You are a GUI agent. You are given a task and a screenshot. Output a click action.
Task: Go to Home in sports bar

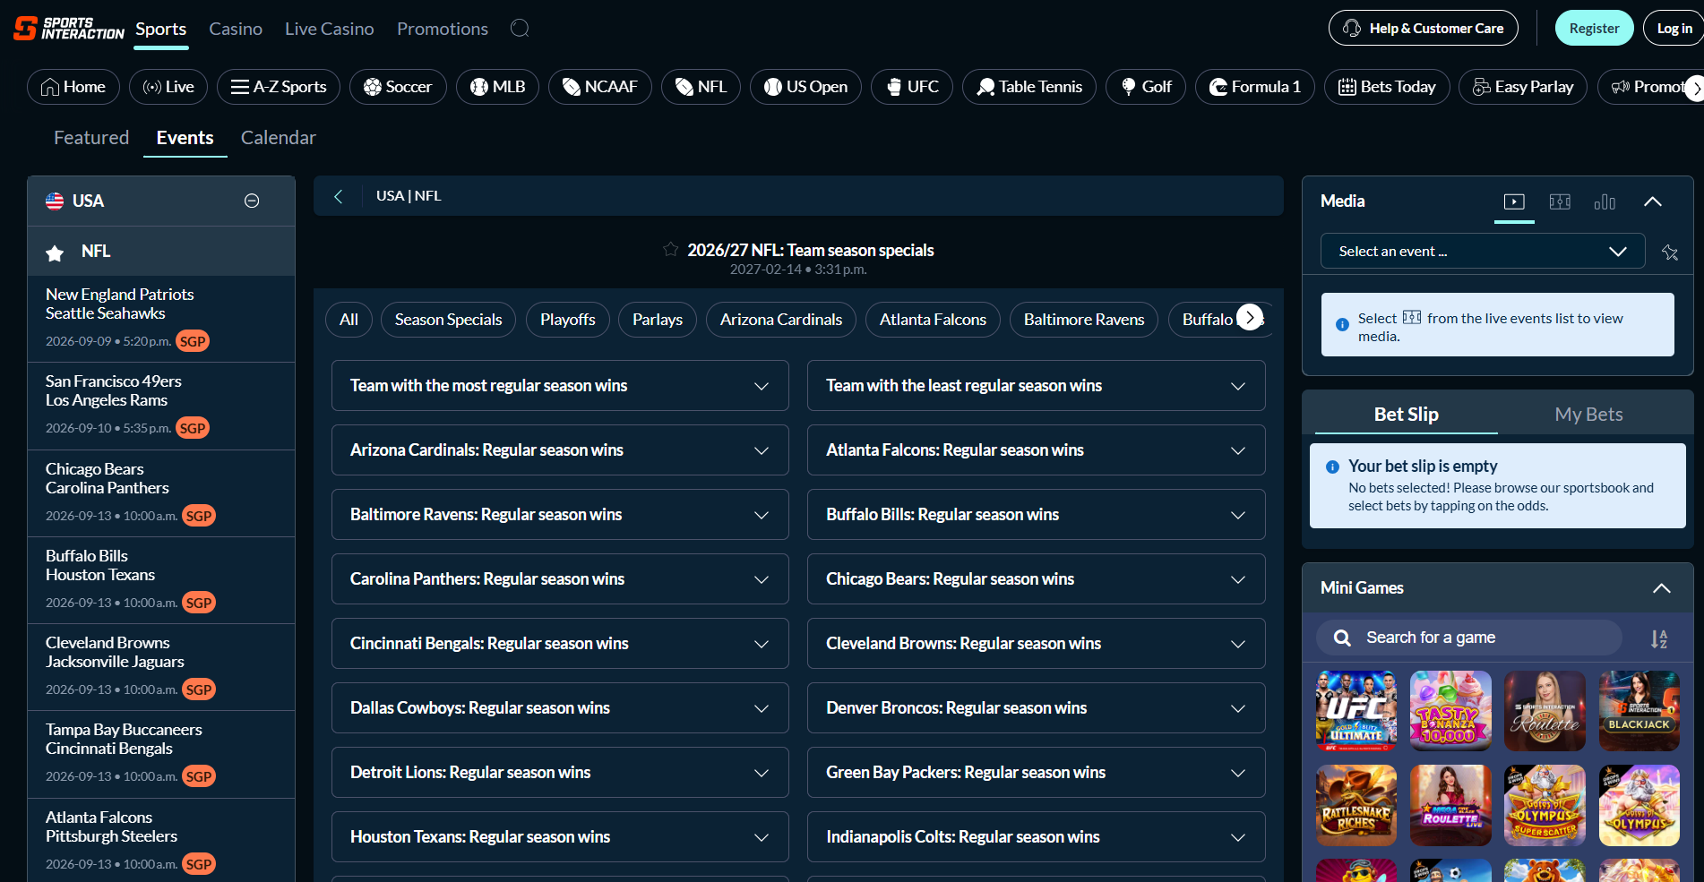tap(73, 87)
